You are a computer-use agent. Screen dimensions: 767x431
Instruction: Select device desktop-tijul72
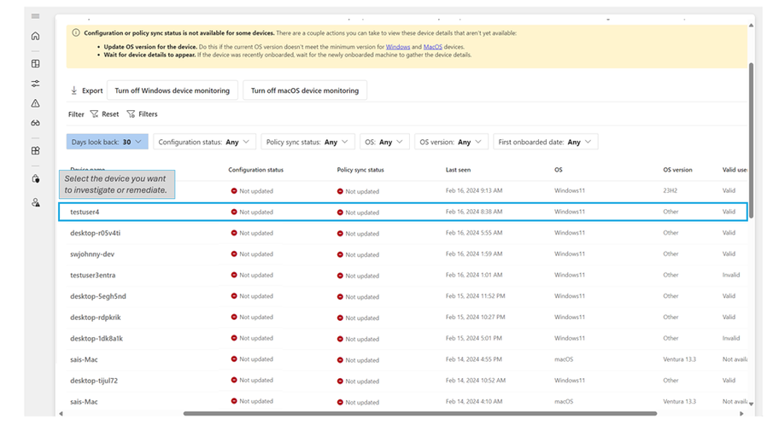pyautogui.click(x=94, y=380)
